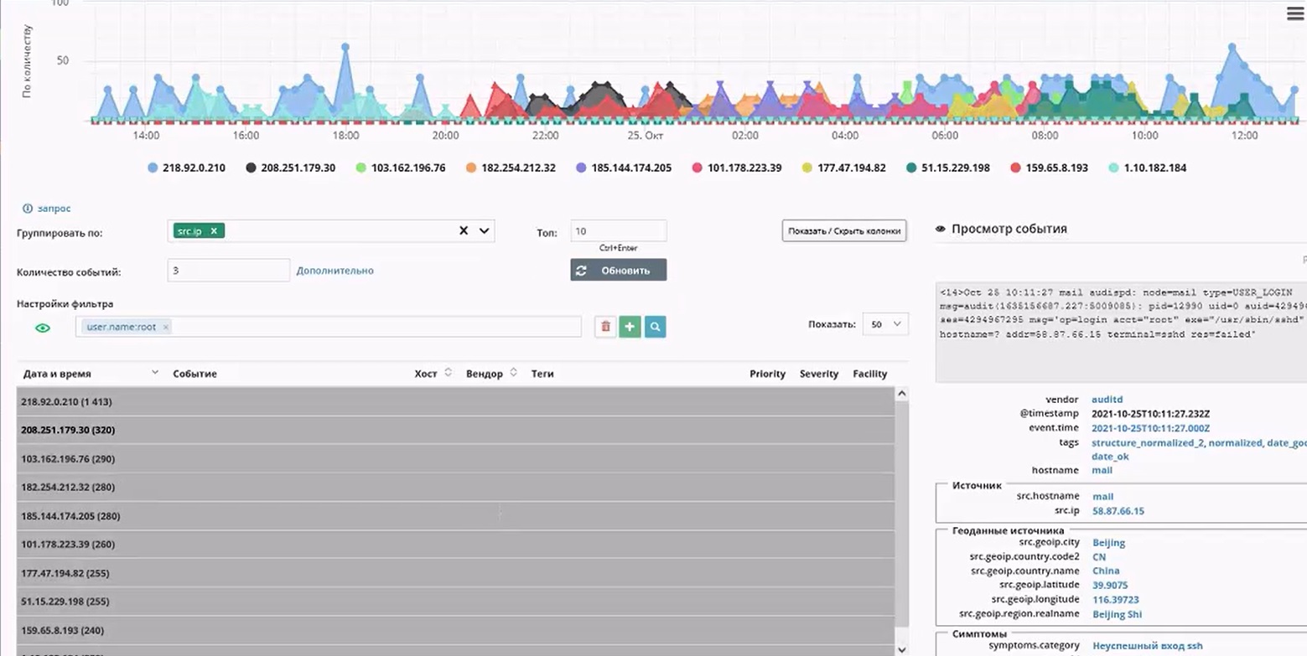Click the Обновить refresh button

click(x=619, y=270)
